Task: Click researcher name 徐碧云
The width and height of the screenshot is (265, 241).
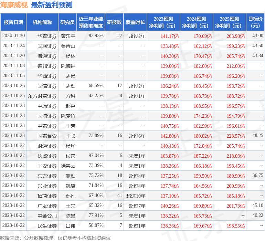Action: click(x=68, y=166)
